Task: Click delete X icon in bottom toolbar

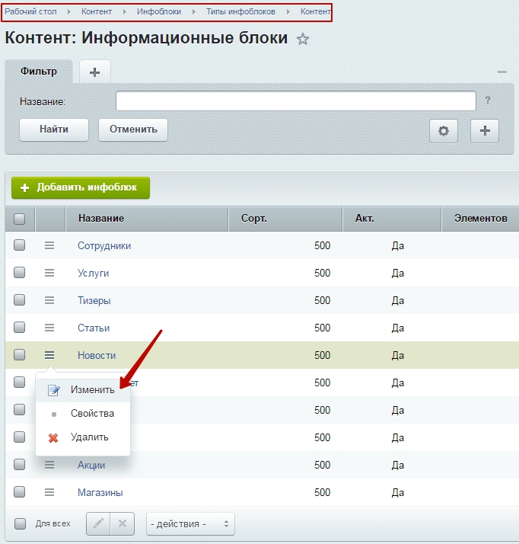Action: [123, 524]
